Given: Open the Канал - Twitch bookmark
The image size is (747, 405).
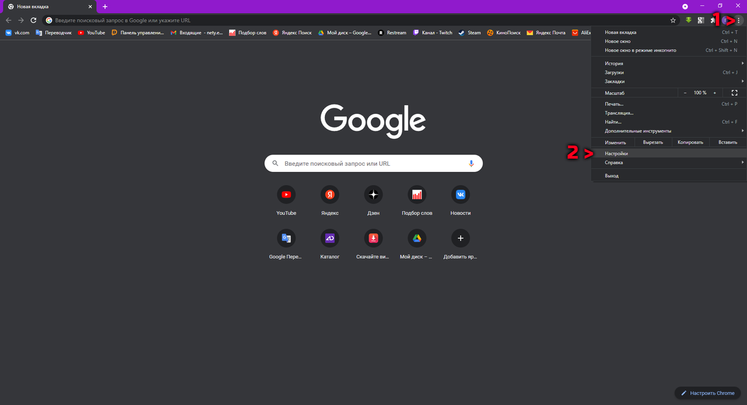Looking at the screenshot, I should [433, 33].
